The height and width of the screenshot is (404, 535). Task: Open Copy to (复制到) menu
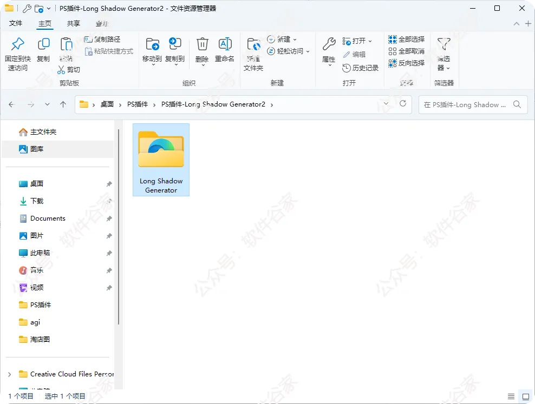pos(175,51)
